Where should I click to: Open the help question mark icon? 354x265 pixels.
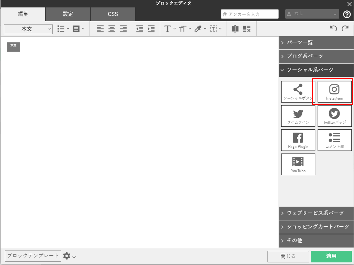[347, 14]
